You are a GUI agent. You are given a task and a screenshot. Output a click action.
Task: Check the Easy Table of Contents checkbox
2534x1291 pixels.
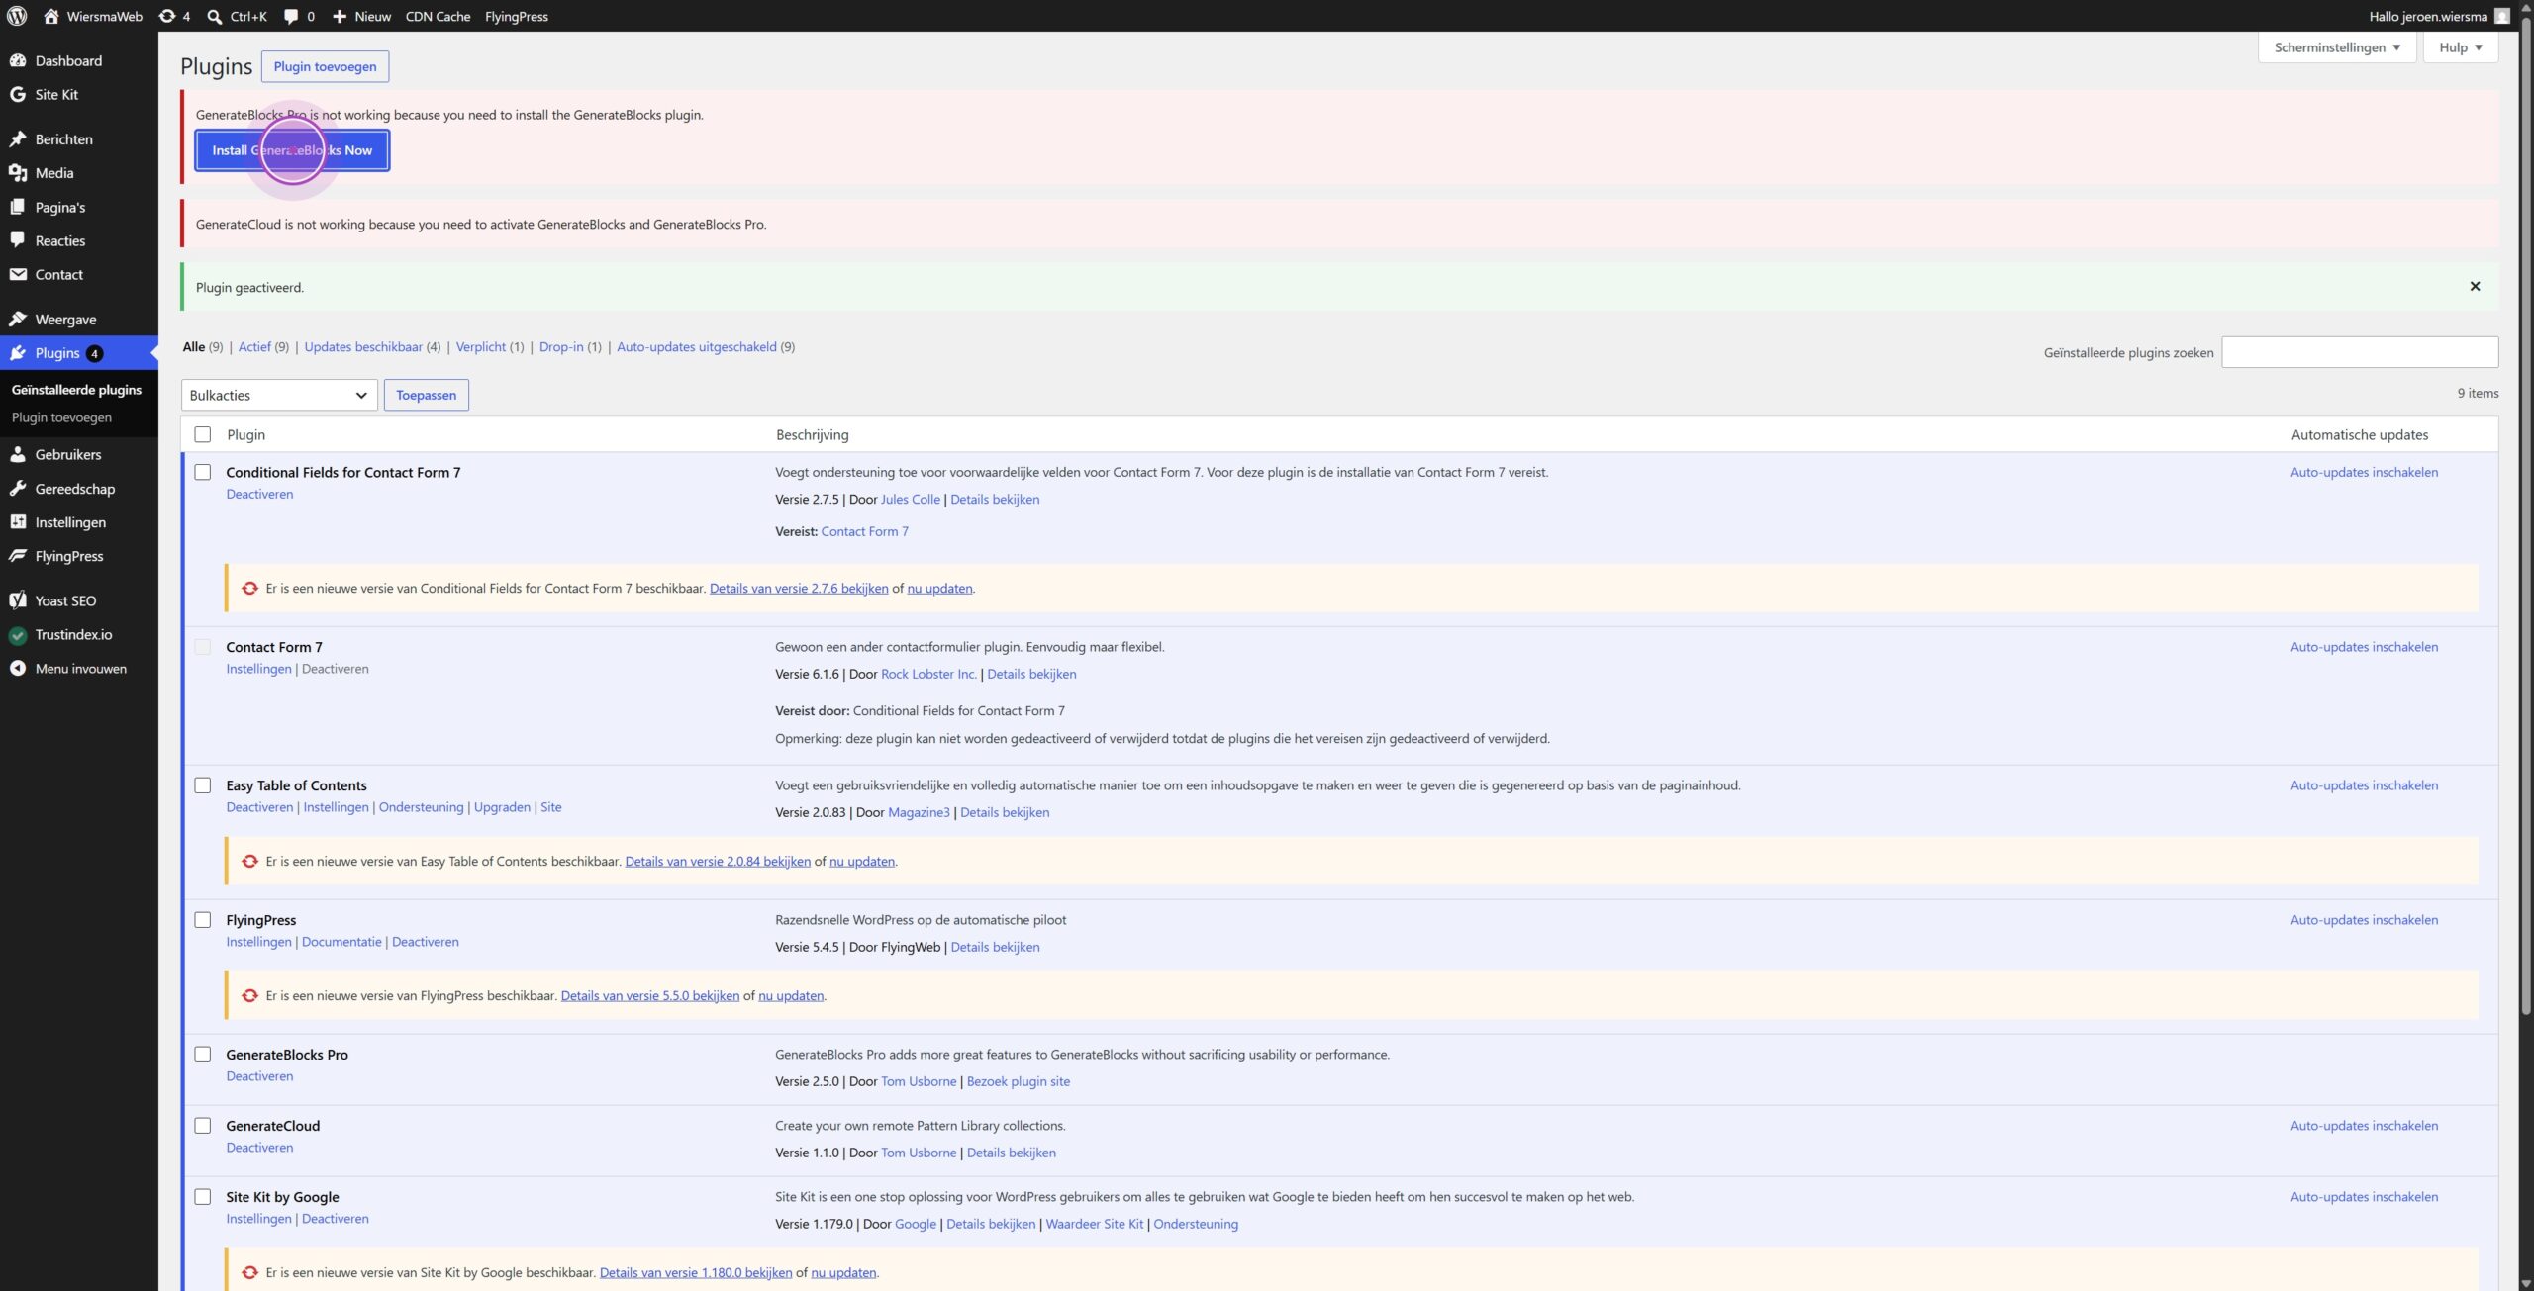tap(203, 784)
